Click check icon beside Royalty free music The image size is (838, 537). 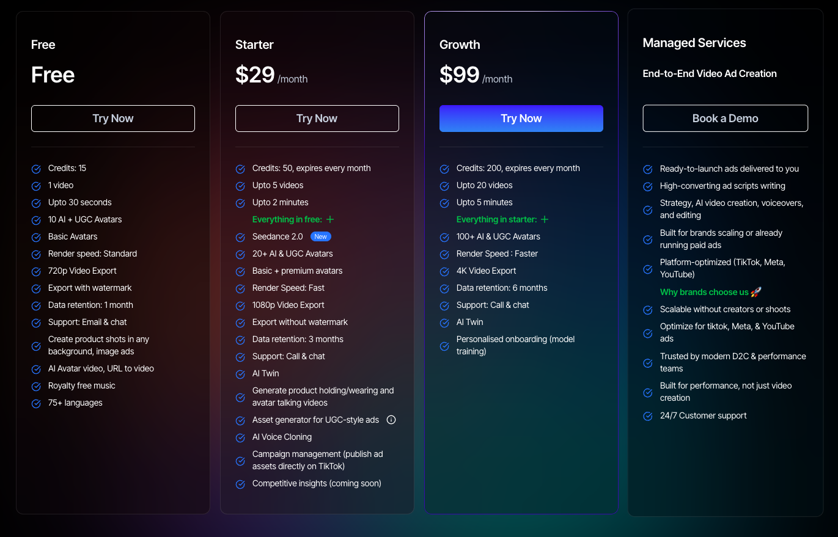36,386
